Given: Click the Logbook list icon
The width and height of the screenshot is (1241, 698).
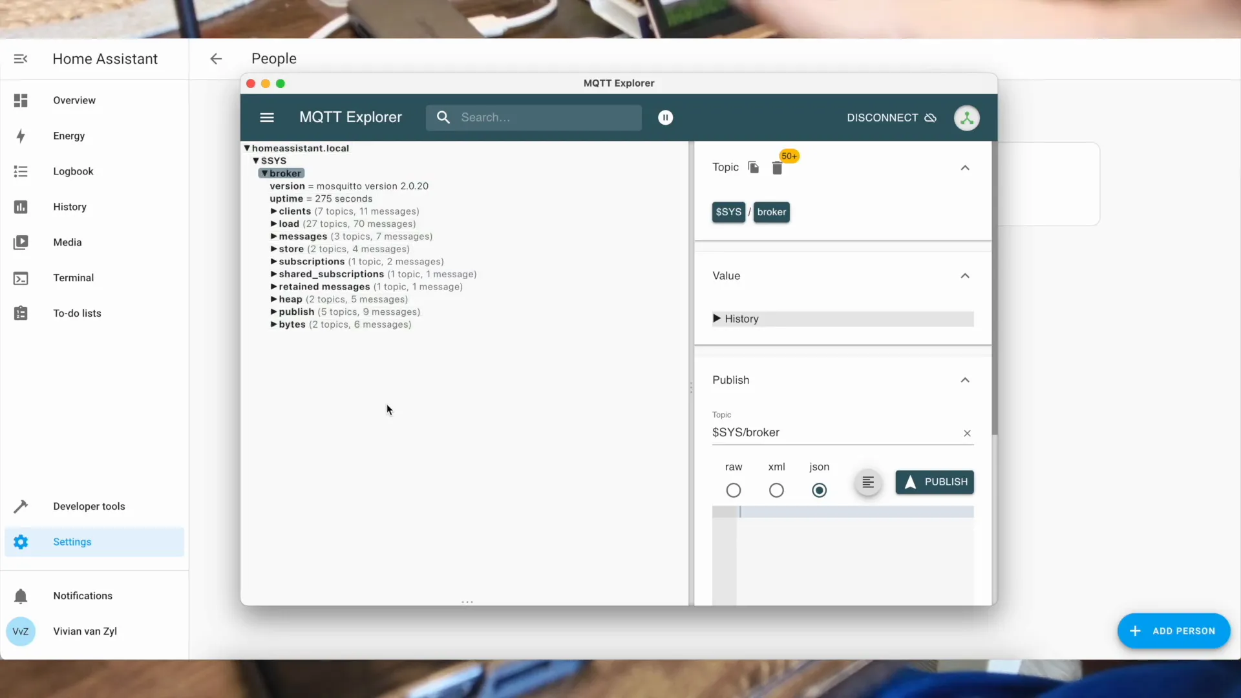Looking at the screenshot, I should point(21,171).
